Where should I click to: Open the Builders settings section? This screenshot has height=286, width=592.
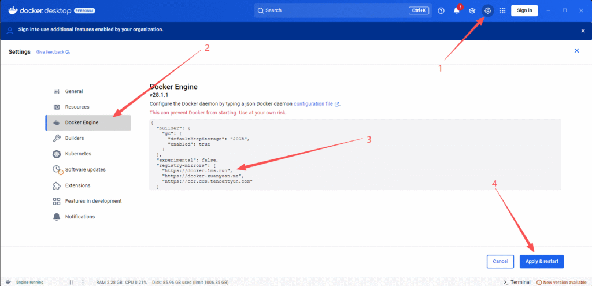click(x=75, y=138)
